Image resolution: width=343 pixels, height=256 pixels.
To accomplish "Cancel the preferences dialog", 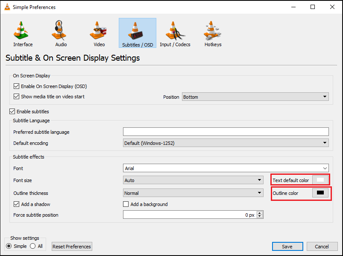I will [x=322, y=246].
